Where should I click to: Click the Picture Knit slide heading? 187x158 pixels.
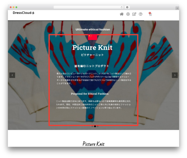point(92,48)
